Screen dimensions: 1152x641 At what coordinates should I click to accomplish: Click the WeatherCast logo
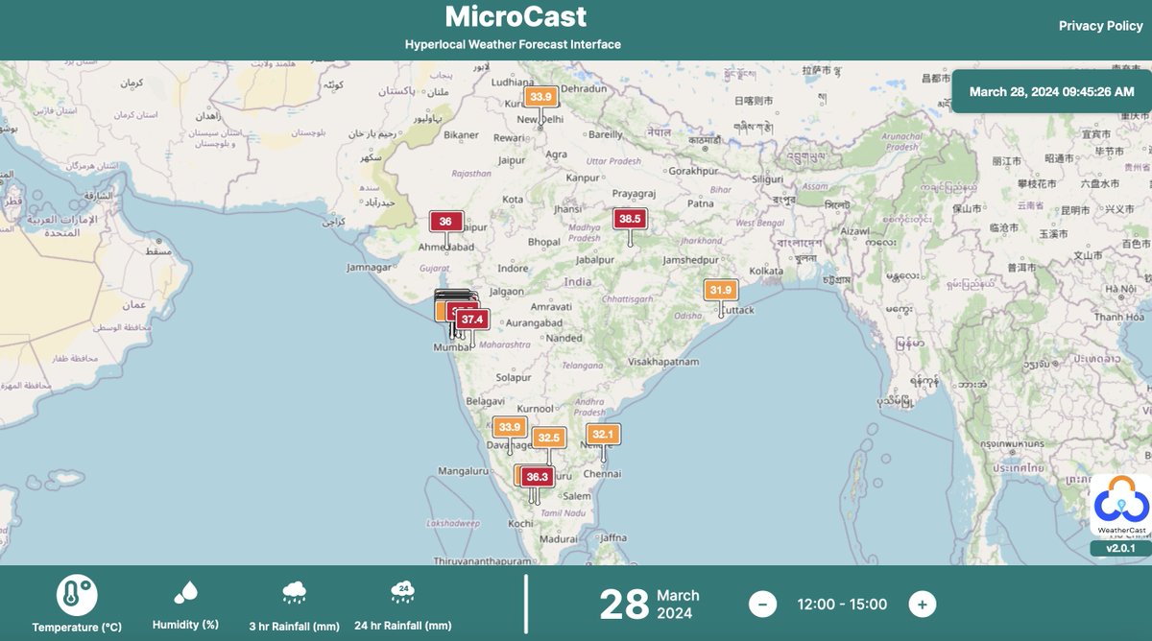pos(1121,506)
